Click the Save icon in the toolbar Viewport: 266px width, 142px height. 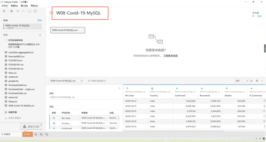(x=30, y=11)
